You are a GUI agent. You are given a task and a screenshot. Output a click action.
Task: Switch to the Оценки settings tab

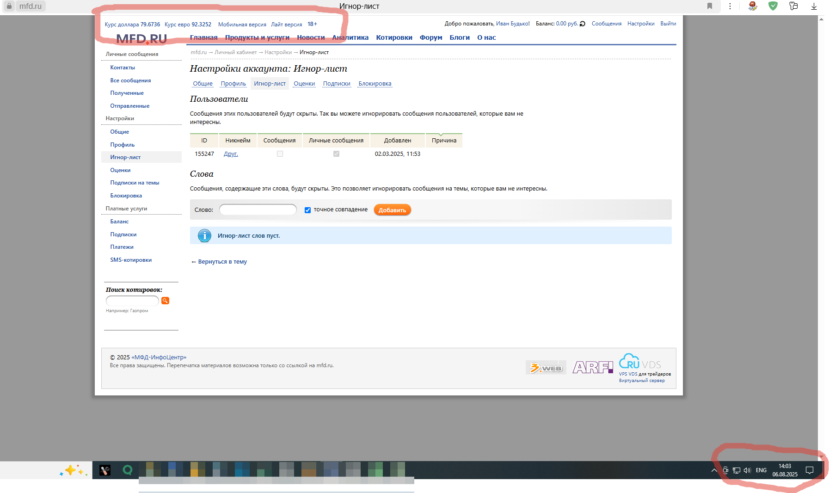pos(304,84)
